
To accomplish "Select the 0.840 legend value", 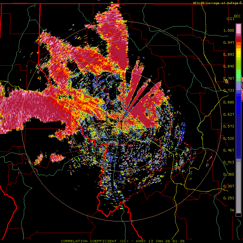I will click(x=229, y=66).
